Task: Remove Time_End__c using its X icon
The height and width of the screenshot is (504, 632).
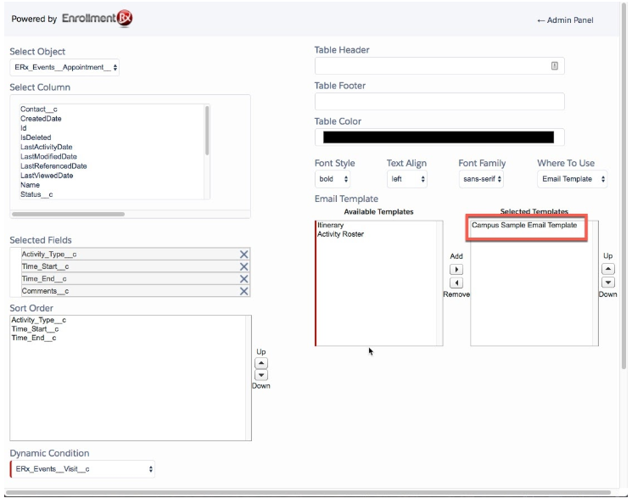Action: click(243, 278)
